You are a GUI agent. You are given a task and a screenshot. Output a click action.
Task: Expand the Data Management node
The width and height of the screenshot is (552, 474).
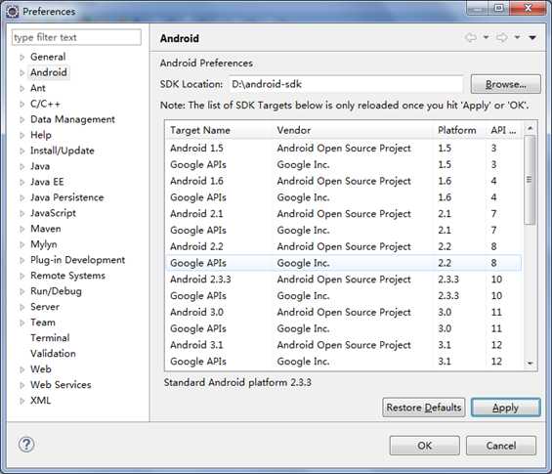pos(22,119)
